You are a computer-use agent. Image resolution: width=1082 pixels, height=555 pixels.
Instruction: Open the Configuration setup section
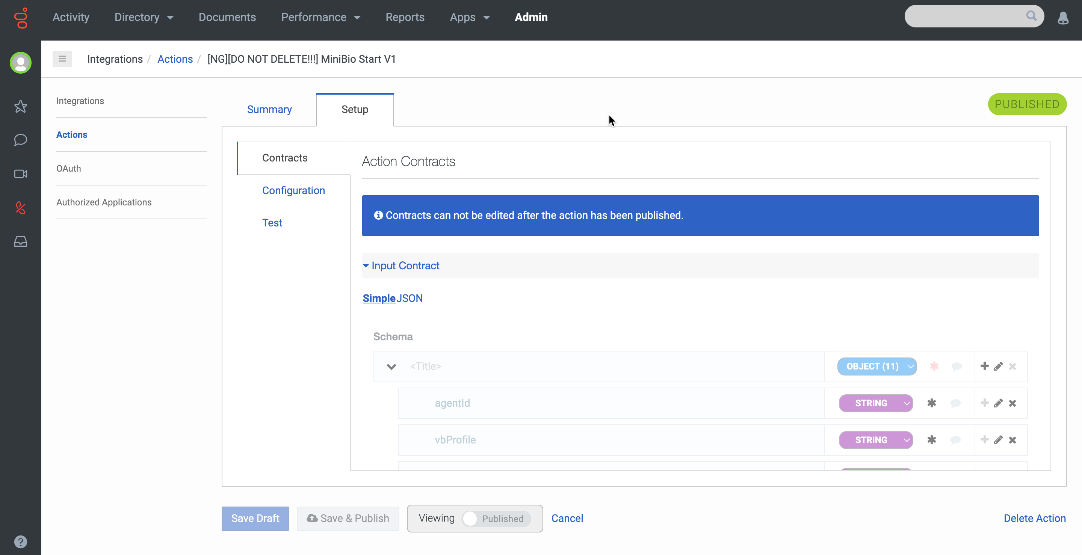point(293,191)
